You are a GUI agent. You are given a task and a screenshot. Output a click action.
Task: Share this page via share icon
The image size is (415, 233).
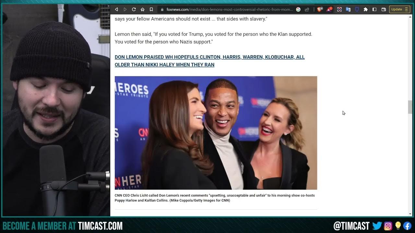307,9
